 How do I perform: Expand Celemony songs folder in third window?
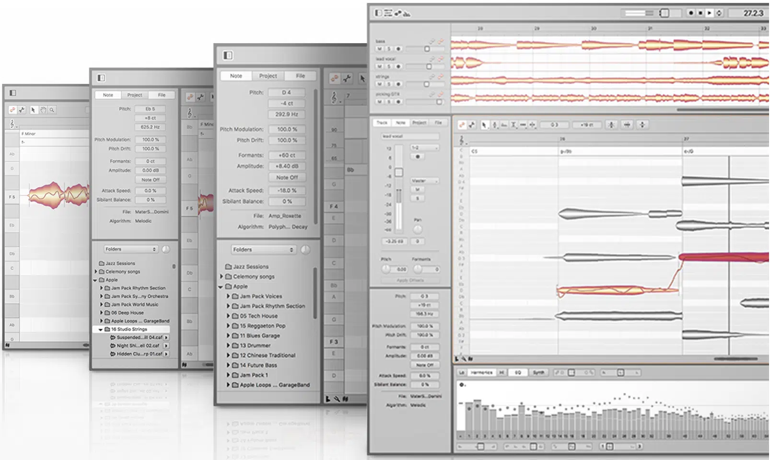click(x=222, y=276)
